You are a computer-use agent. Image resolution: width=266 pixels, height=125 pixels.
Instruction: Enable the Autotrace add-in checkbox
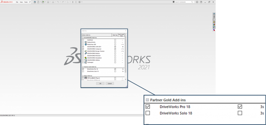tap(83, 40)
